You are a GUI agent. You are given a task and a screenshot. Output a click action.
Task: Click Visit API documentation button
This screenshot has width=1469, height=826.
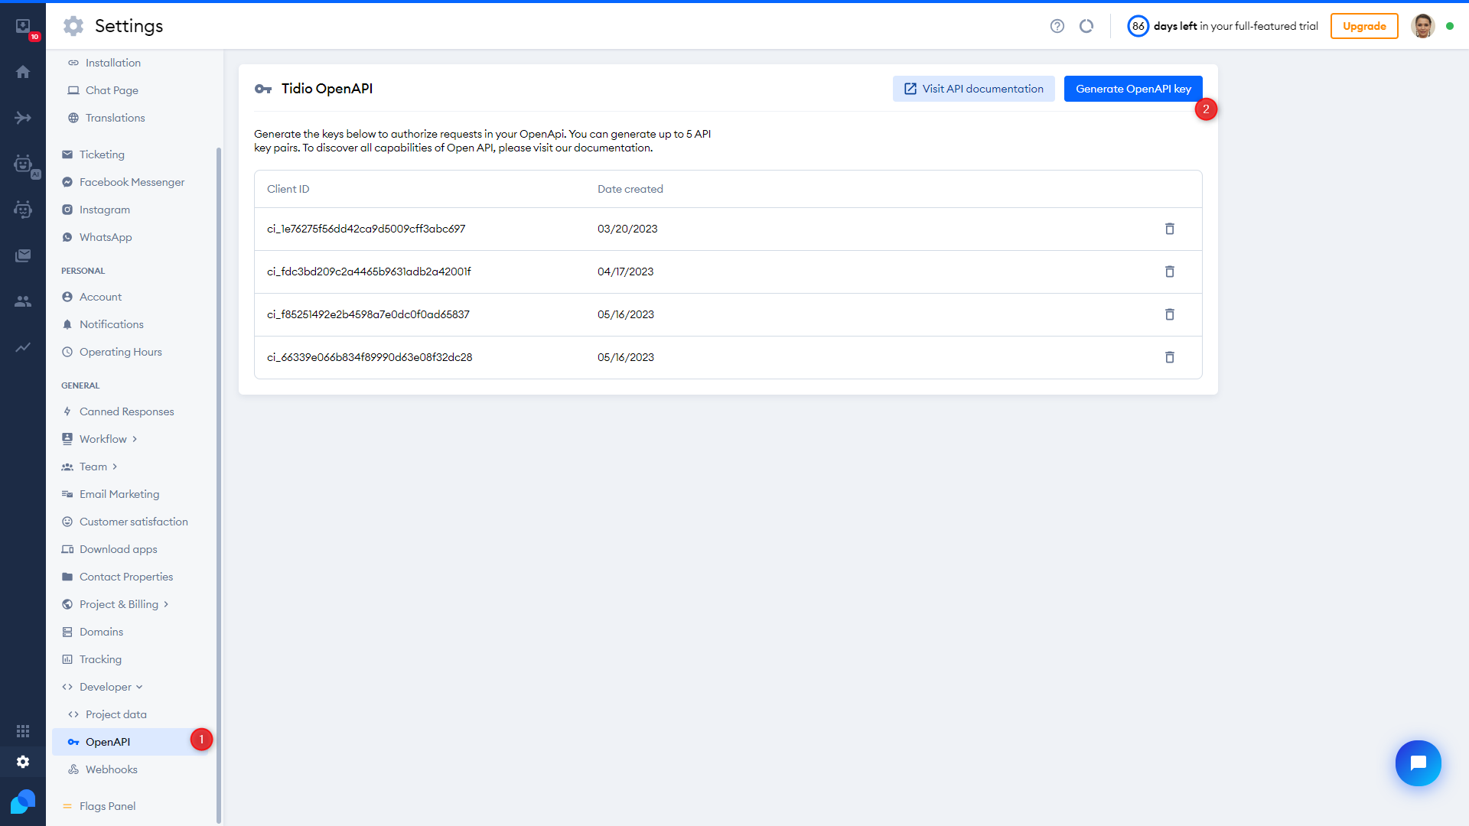coord(973,89)
